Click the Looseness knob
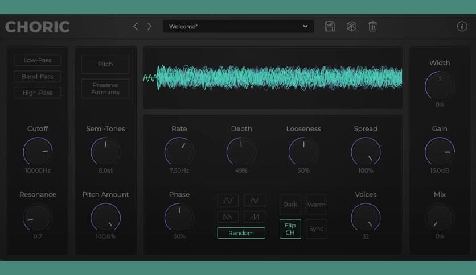 pos(303,152)
